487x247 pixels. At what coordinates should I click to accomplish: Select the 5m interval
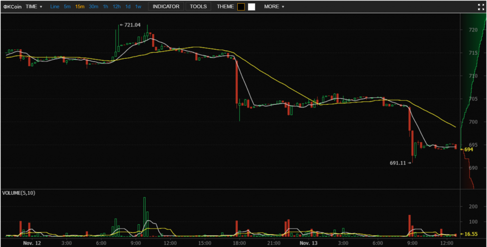(x=67, y=7)
